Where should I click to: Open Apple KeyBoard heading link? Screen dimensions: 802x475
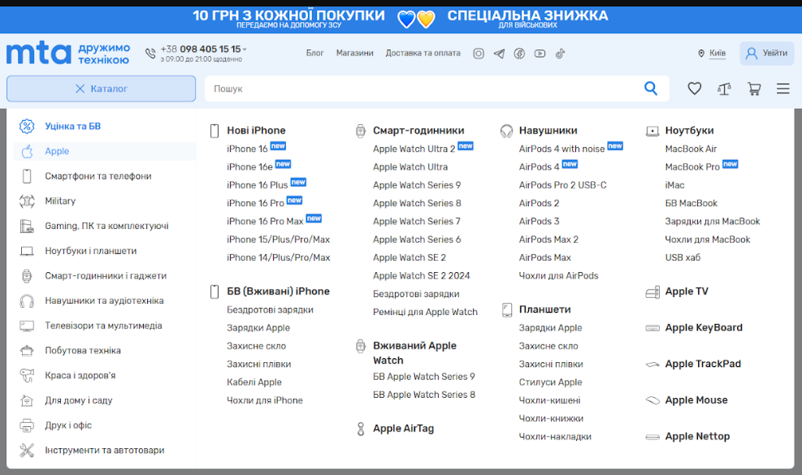click(704, 328)
